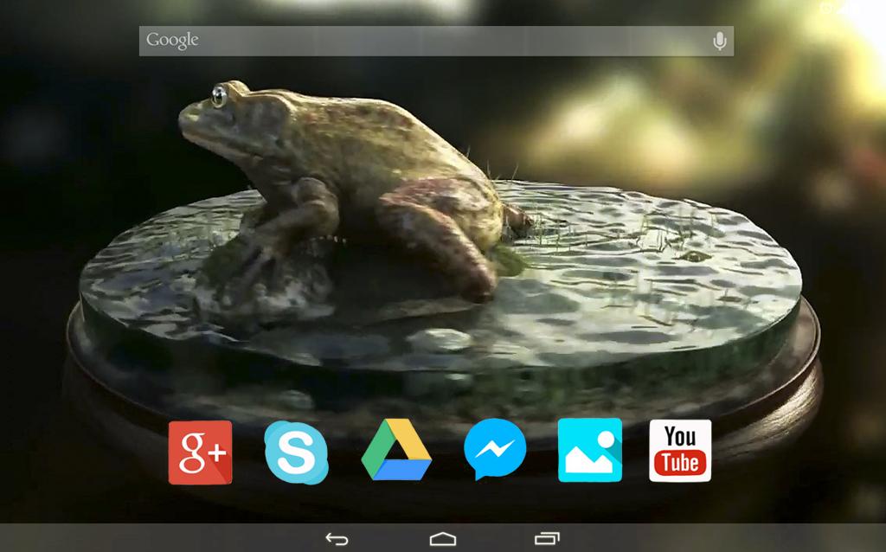This screenshot has width=886, height=552.
Task: Tap the microphone voice search icon
Action: [x=719, y=41]
